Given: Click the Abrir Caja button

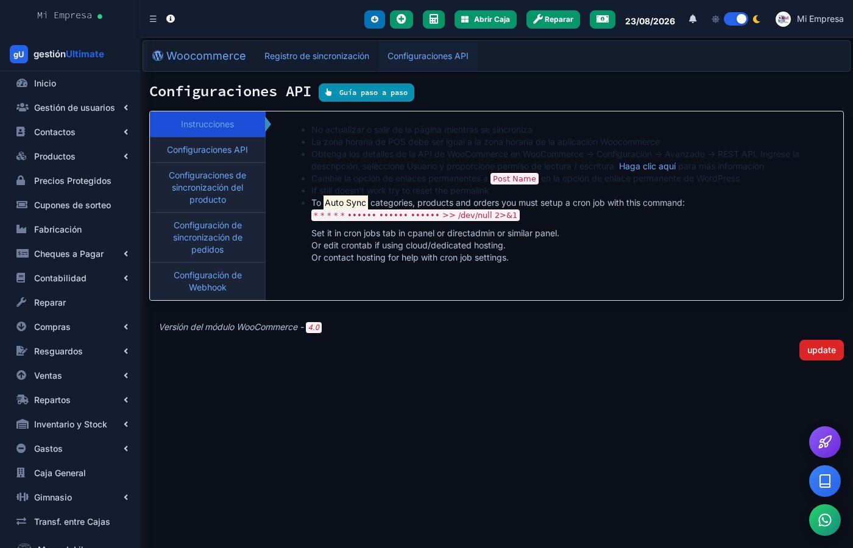Looking at the screenshot, I should tap(486, 19).
